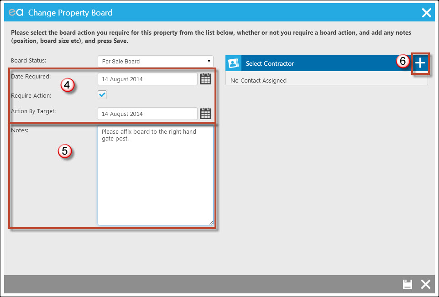Click the Change Property Board title text
The width and height of the screenshot is (439, 297).
point(70,13)
